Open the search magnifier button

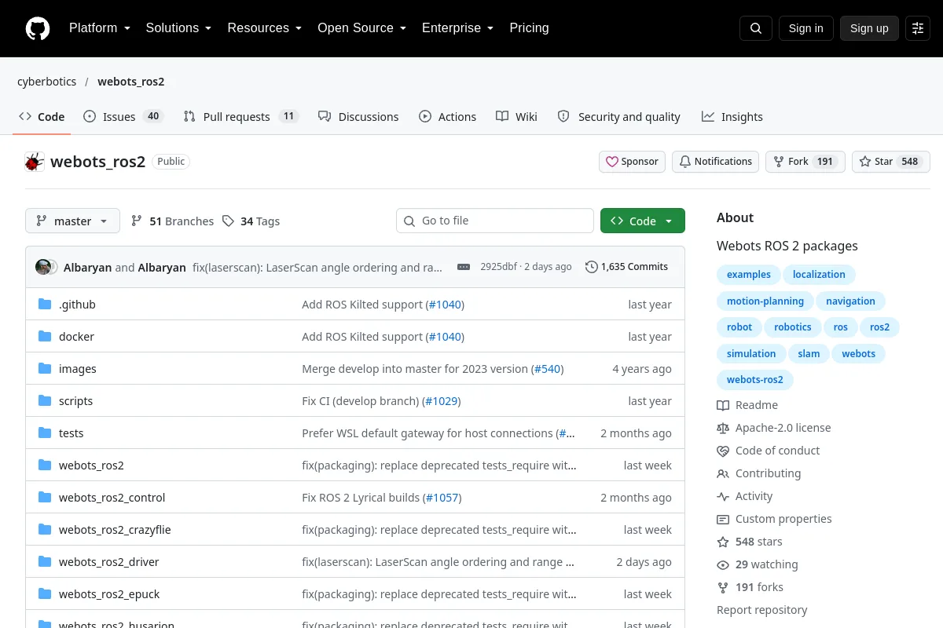pyautogui.click(x=756, y=28)
